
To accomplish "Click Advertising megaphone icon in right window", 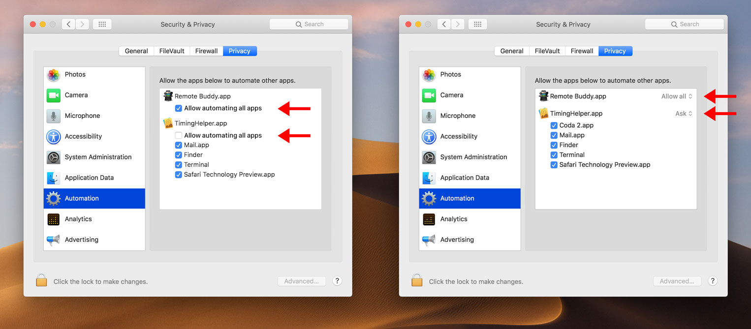I will tap(429, 240).
